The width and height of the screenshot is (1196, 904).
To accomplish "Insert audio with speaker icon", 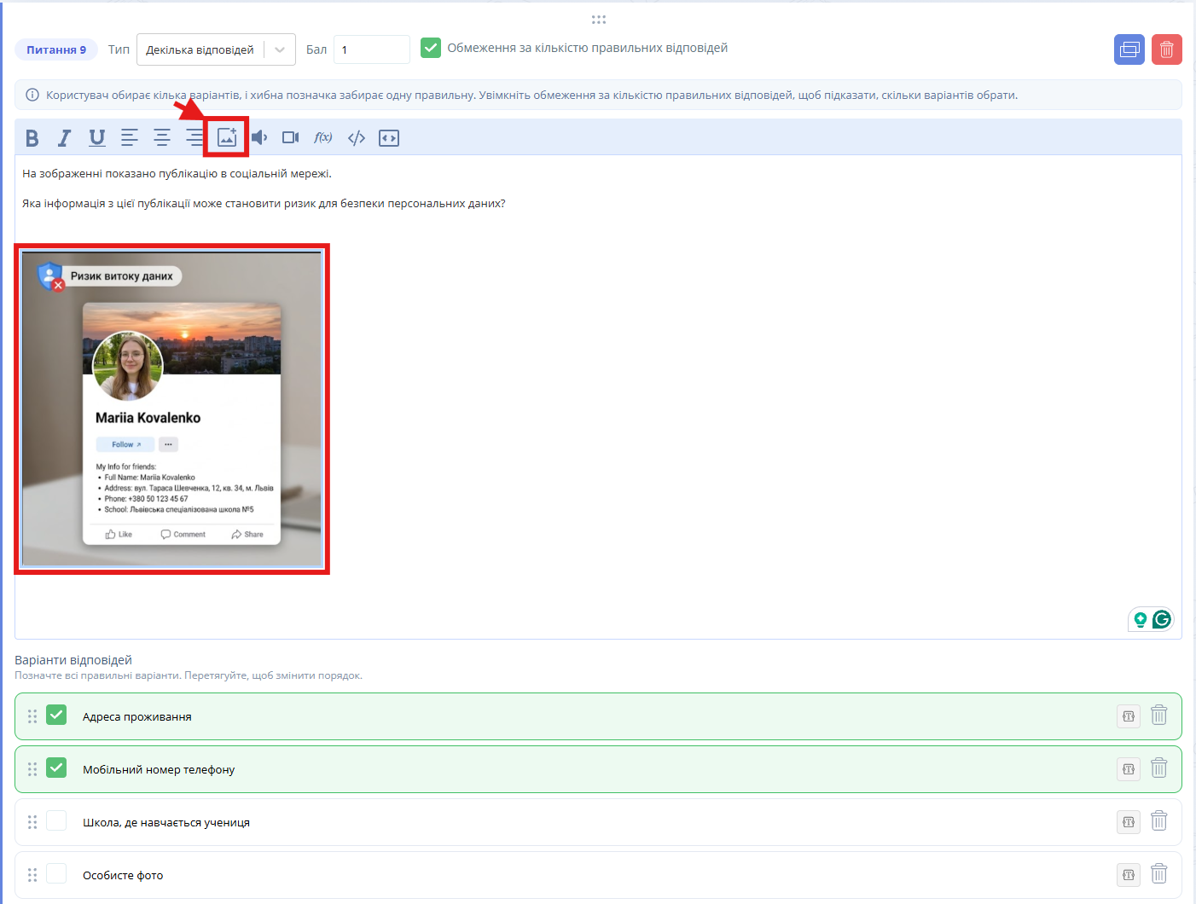I will pos(259,137).
